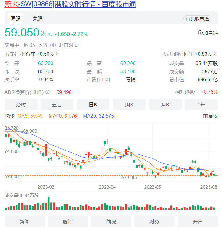Click the 91.720 y-axis price label
Screen dimensions: 222x229
pyautogui.click(x=12, y=128)
